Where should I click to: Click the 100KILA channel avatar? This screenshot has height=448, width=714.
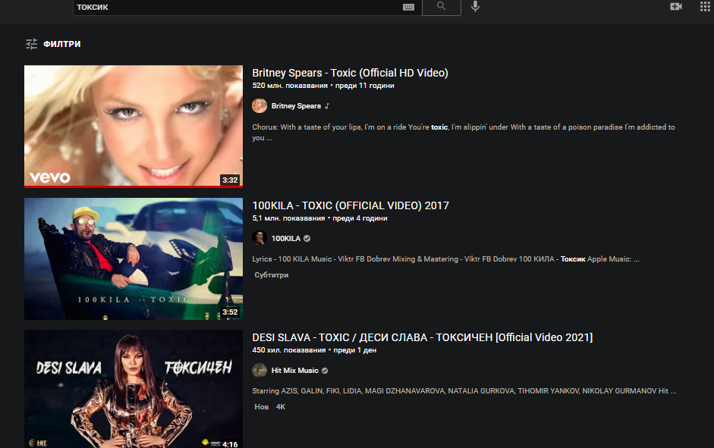click(x=259, y=238)
